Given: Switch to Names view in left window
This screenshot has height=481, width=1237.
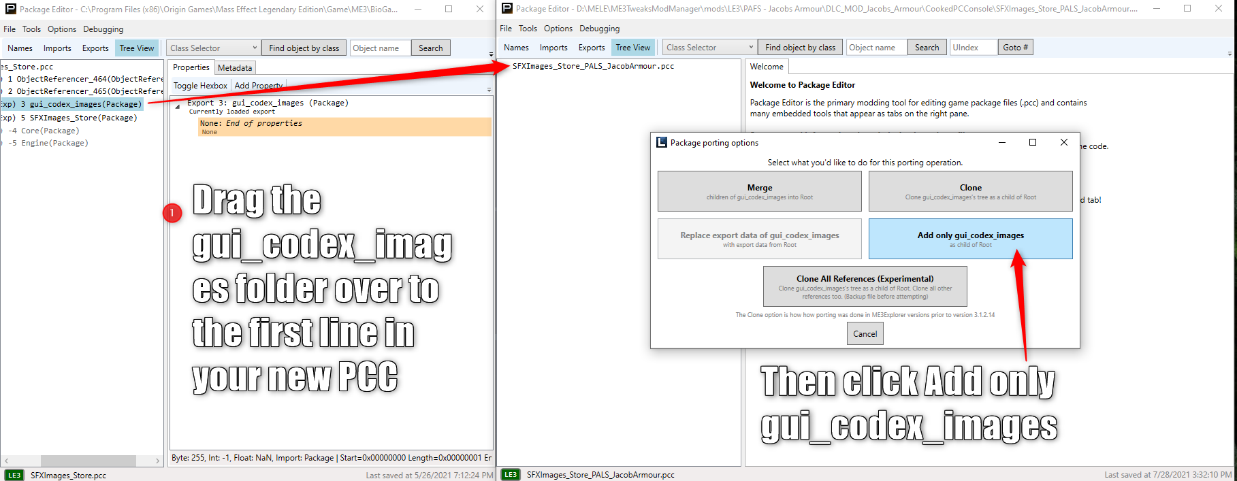Looking at the screenshot, I should (20, 48).
